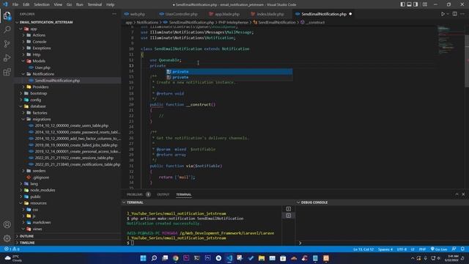Open the Selection menu
This screenshot has height=264, width=469.
point(42,4)
